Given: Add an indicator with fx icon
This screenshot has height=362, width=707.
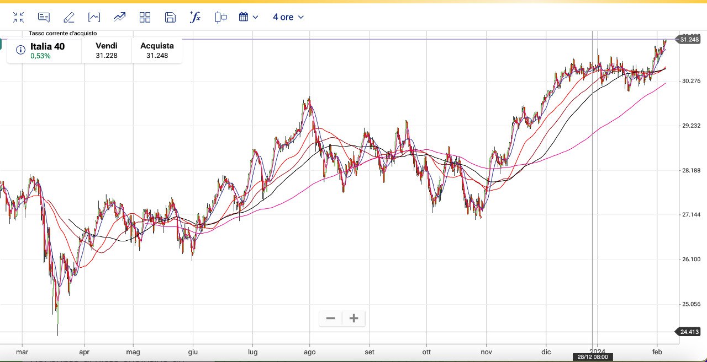Looking at the screenshot, I should coord(195,17).
